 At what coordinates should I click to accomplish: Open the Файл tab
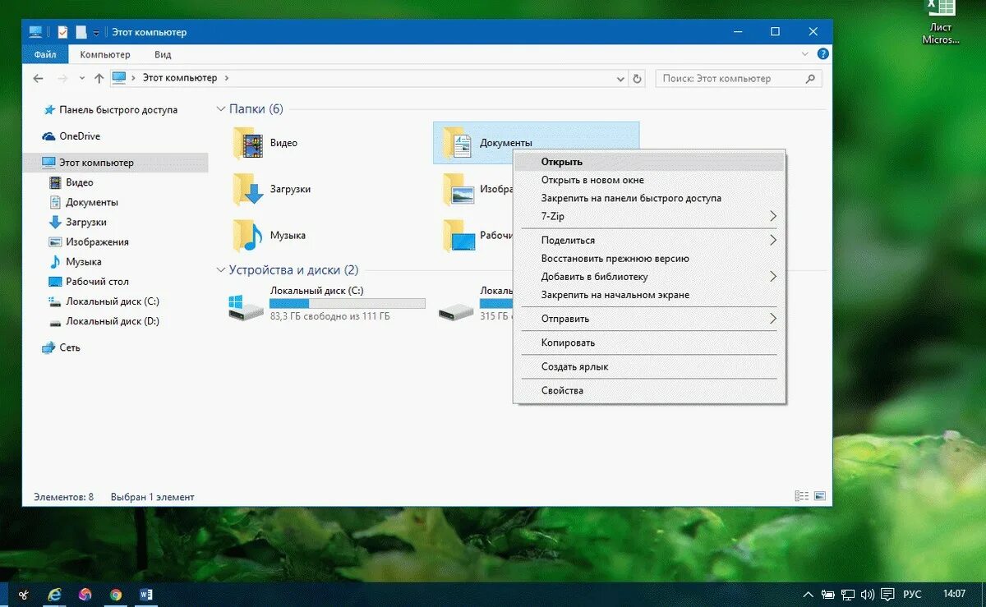pos(45,54)
